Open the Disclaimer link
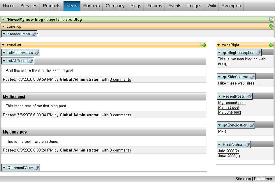 (263, 179)
